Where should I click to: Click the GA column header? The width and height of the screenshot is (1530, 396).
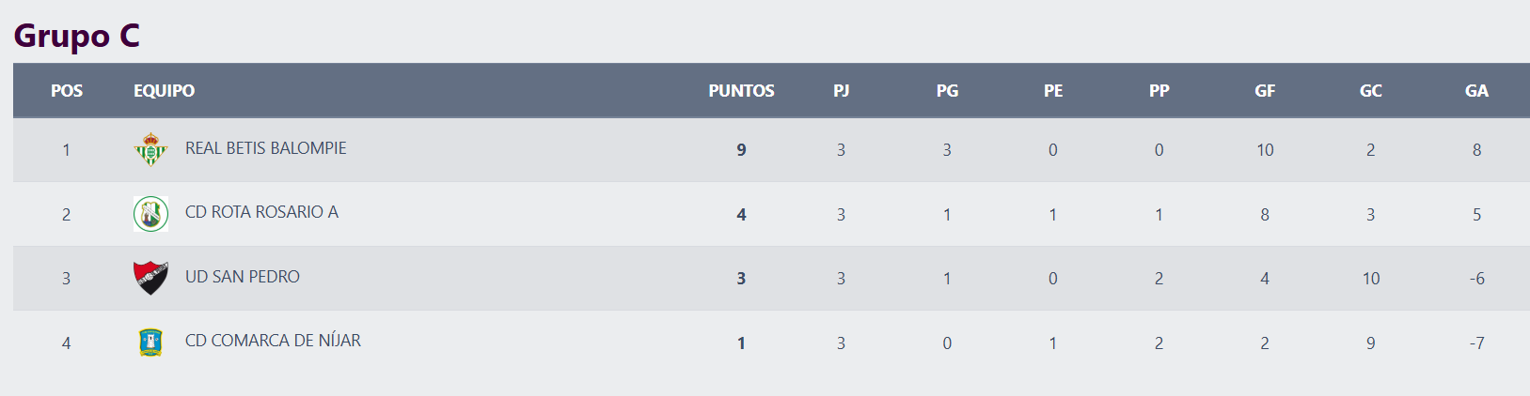[x=1476, y=91]
